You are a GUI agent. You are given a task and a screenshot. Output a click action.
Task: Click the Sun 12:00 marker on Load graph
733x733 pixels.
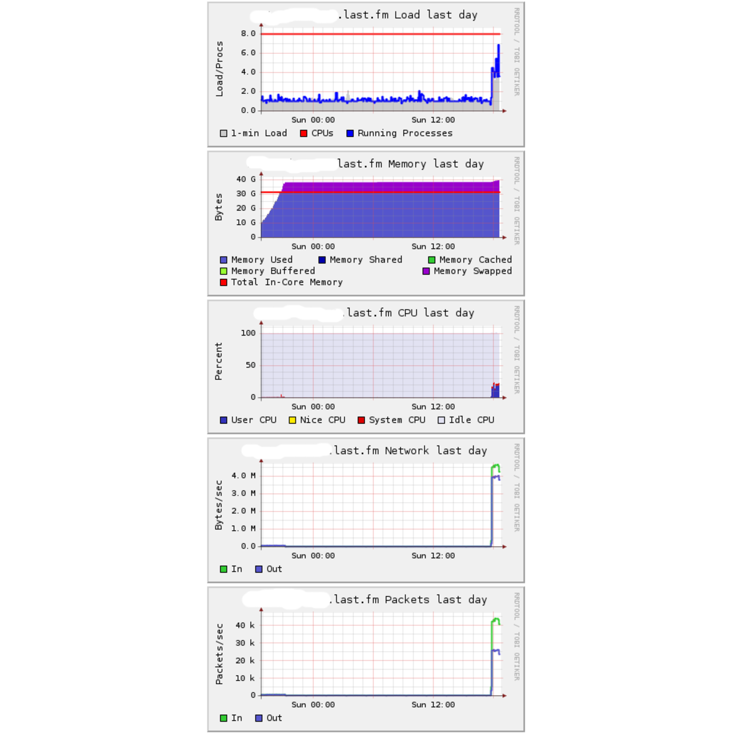coord(433,120)
